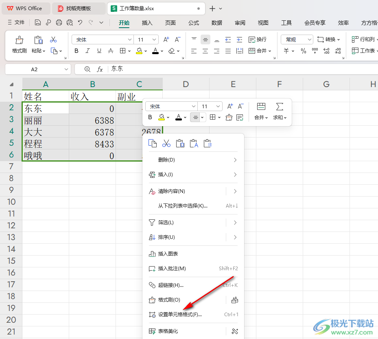
Task: Toggle center alignment in mini toolbar
Action: [195, 118]
